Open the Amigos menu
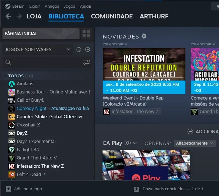Viewport: 219px width, 196px height. pyautogui.click(x=52, y=6)
